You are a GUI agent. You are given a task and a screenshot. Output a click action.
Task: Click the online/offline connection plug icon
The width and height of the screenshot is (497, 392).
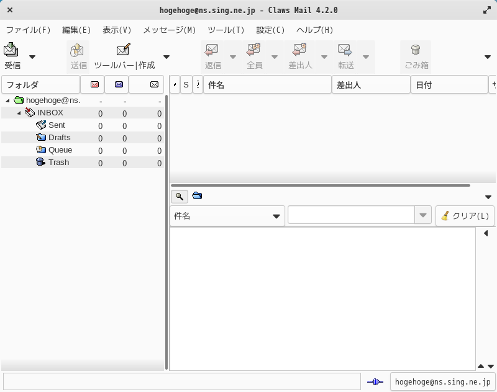coord(375,382)
